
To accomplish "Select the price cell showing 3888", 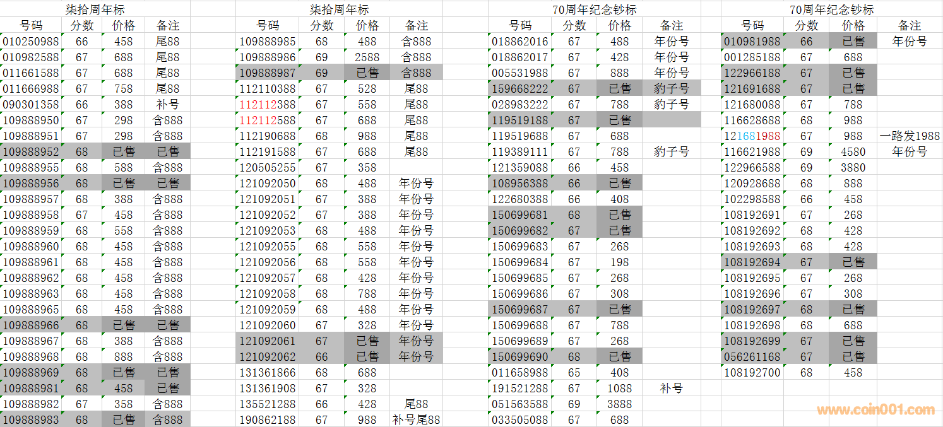I will point(619,404).
